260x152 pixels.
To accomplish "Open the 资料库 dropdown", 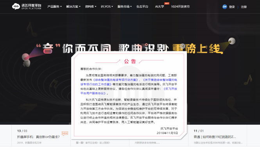I will click(91, 7).
